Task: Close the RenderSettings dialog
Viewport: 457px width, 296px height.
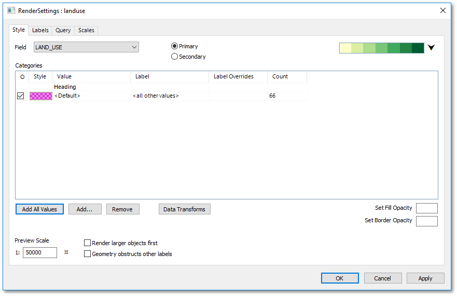Action: click(442, 10)
